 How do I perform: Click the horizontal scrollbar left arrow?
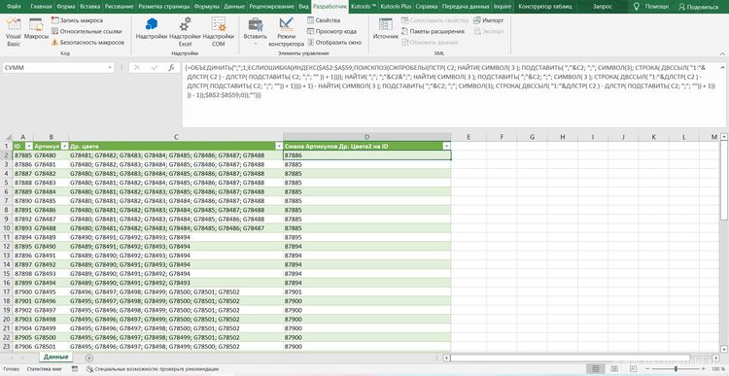pyautogui.click(x=446, y=358)
